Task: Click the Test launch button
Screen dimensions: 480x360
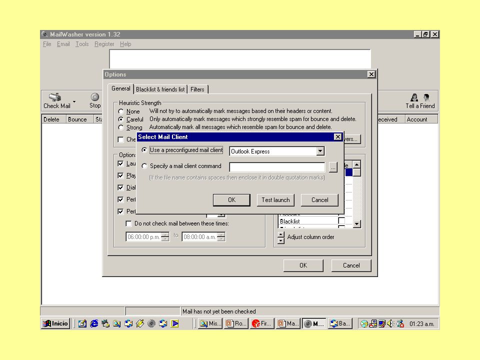Action: [275, 200]
